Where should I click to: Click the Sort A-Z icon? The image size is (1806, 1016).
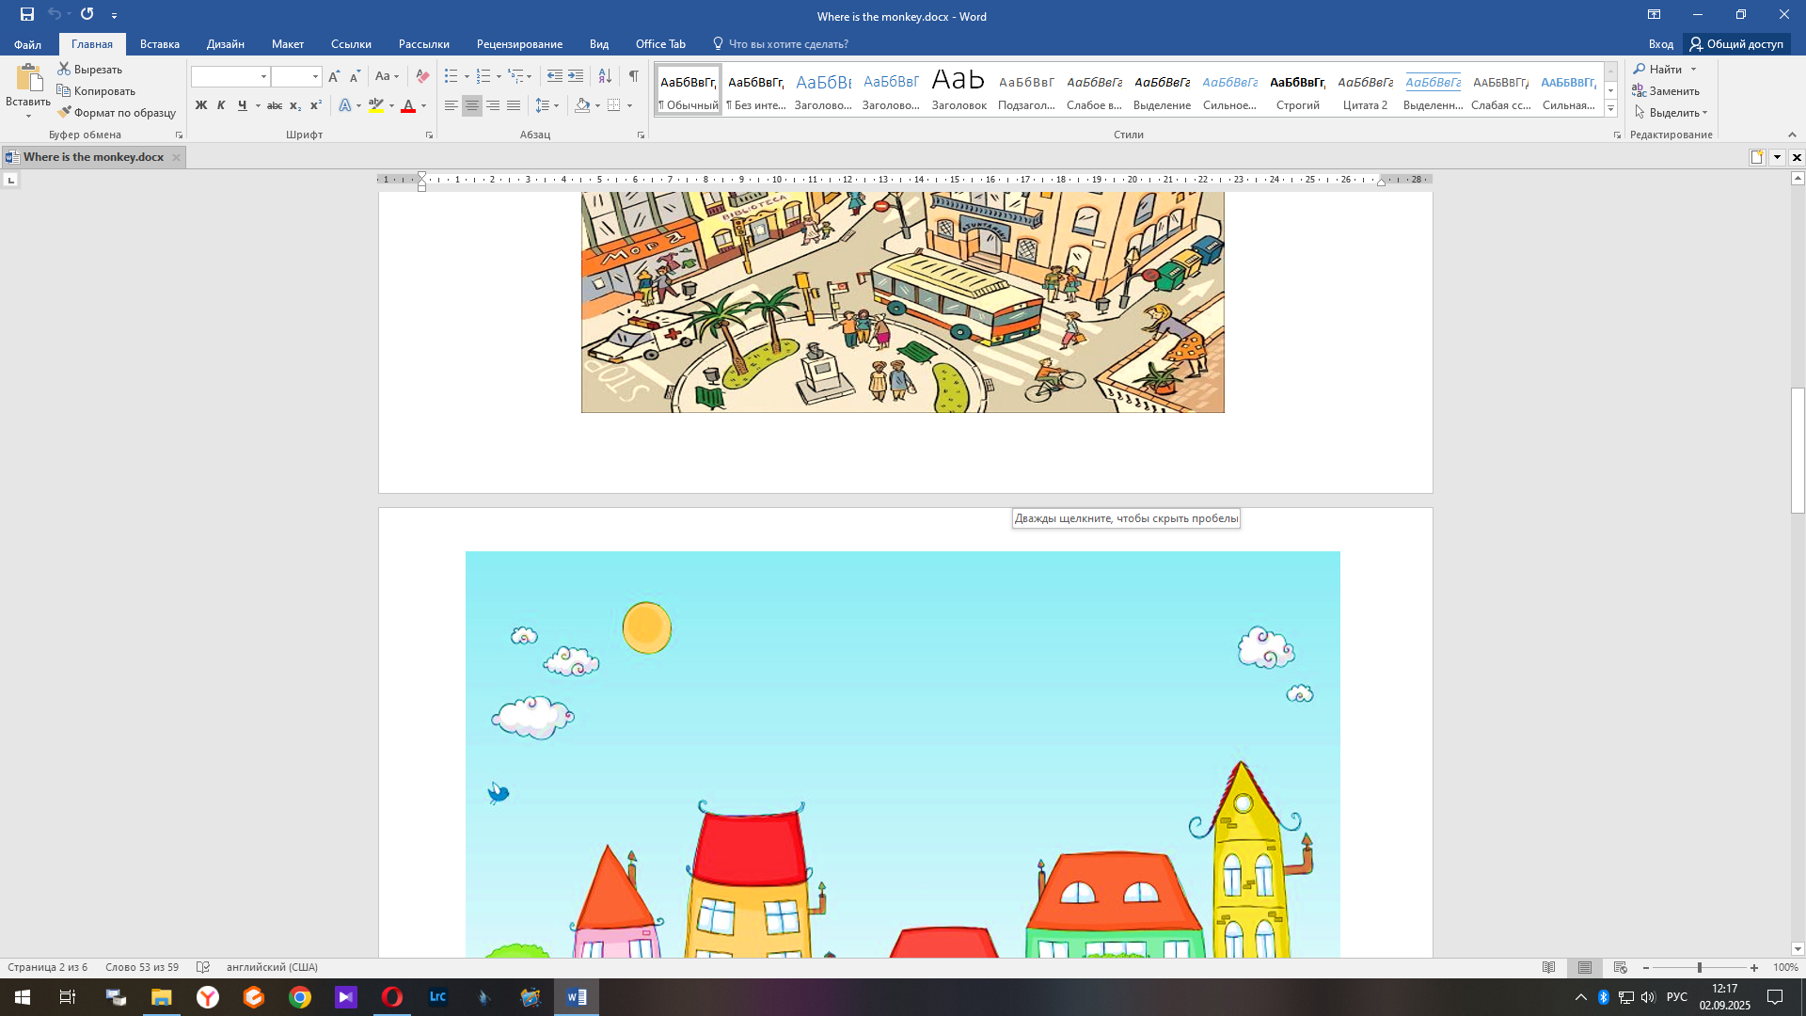point(605,76)
